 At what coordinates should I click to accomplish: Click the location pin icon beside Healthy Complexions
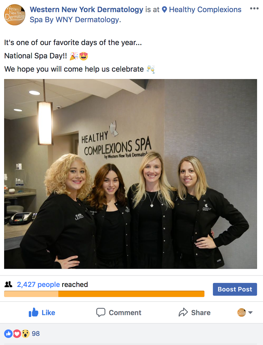point(164,10)
